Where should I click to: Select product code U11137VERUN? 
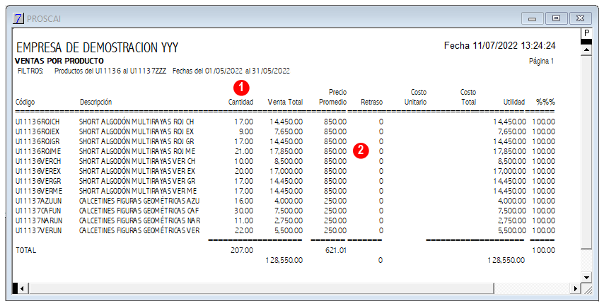tap(38, 230)
